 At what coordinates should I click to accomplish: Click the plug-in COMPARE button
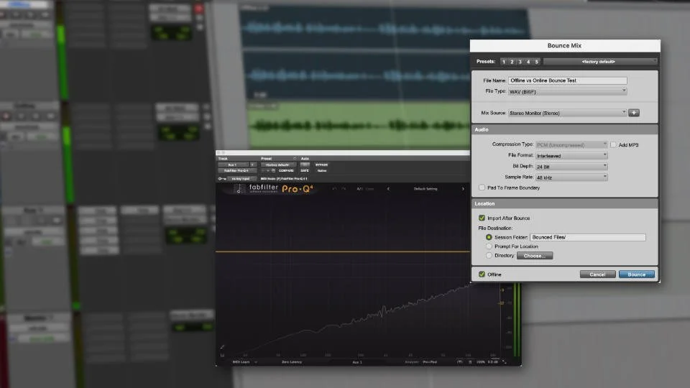pyautogui.click(x=286, y=171)
